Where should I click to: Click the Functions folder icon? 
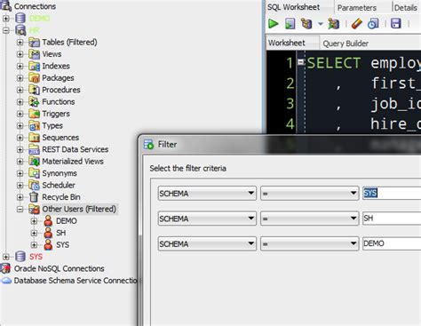[x=35, y=102]
